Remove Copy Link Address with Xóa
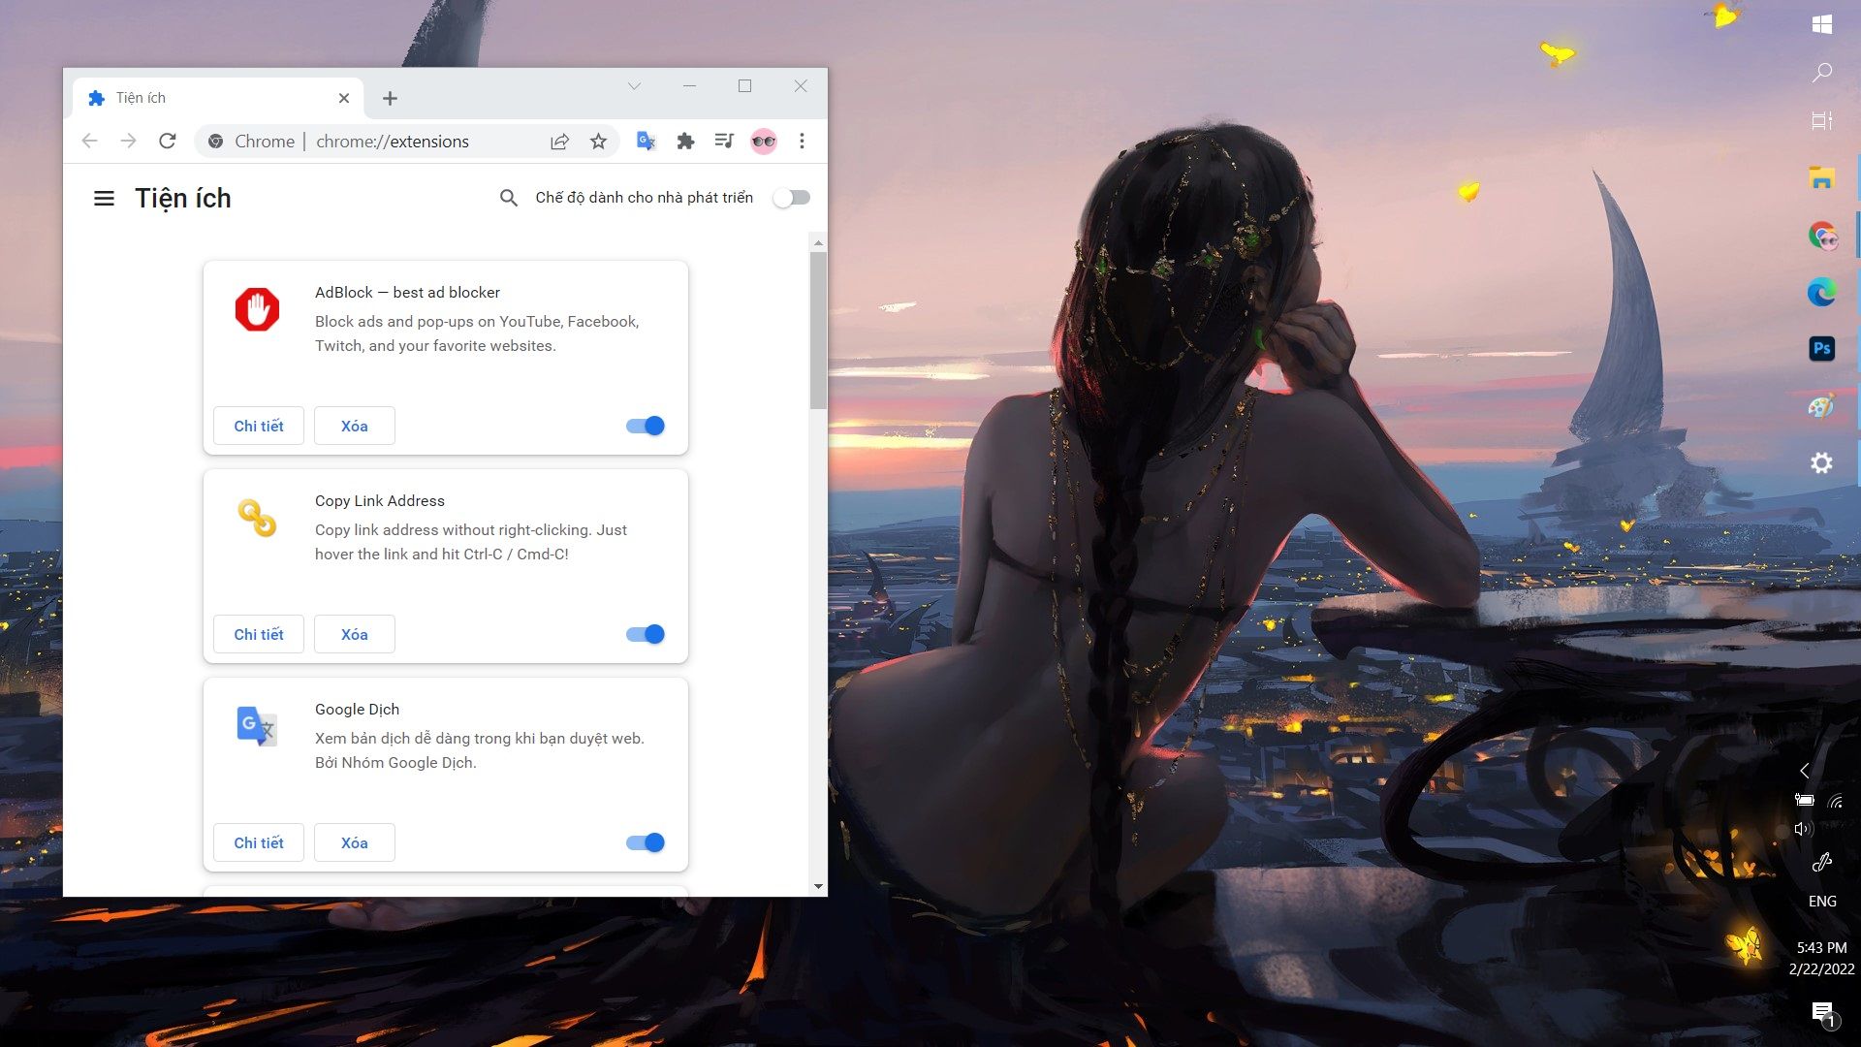 [355, 634]
